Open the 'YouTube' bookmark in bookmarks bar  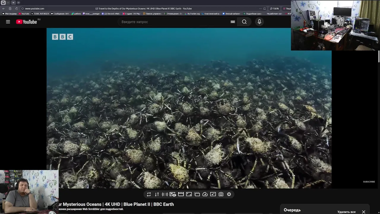pyautogui.click(x=24, y=14)
